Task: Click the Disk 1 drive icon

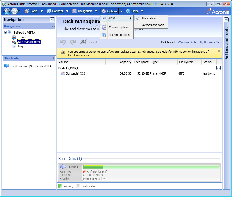Action: [63, 167]
